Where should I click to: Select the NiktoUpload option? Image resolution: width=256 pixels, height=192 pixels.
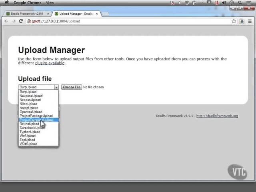[38, 104]
